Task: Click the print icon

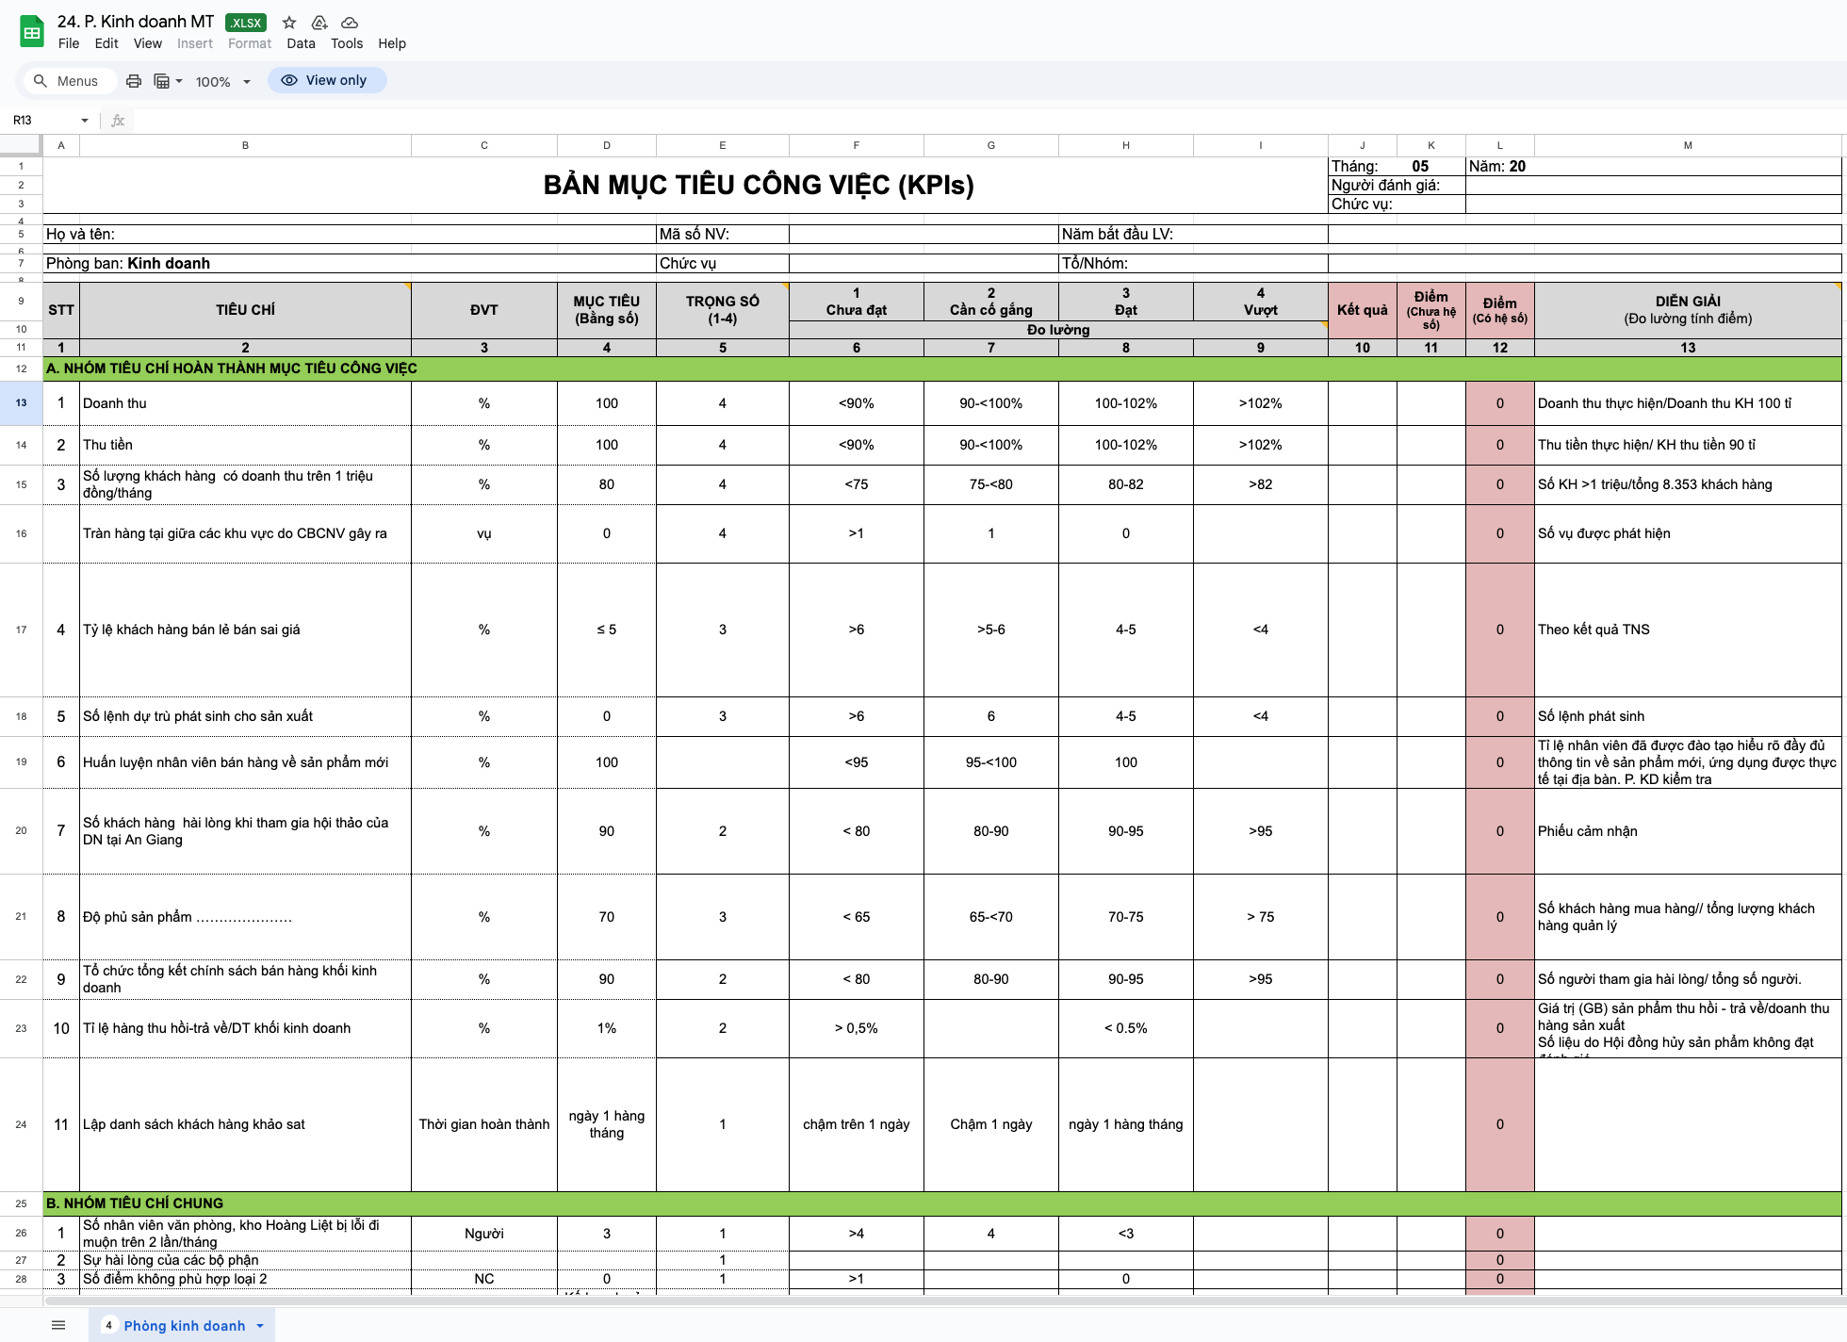Action: [x=134, y=81]
